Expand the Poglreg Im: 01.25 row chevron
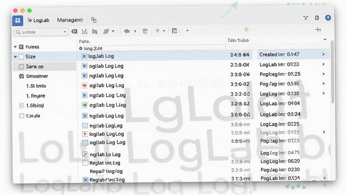Image resolution: width=347 pixels, height=195 pixels. pyautogui.click(x=324, y=74)
